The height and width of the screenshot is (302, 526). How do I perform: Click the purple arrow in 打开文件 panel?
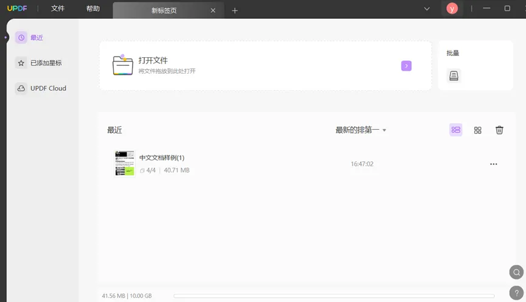click(x=406, y=66)
